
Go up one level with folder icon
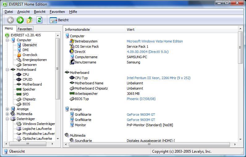[x=30, y=20]
